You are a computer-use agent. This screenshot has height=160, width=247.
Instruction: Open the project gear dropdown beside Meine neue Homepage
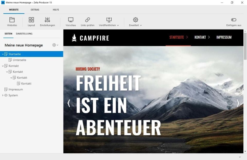pos(55,45)
